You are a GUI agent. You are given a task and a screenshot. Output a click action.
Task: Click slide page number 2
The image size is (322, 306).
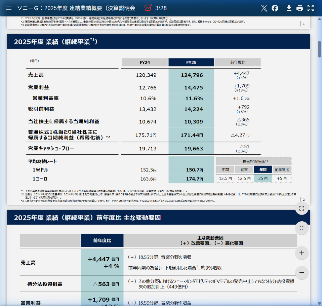coord(304,199)
